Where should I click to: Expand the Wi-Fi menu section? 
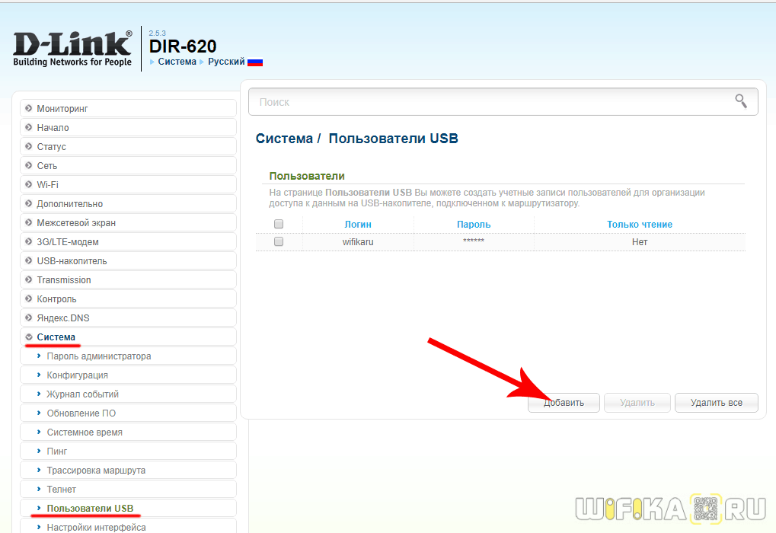coord(128,184)
